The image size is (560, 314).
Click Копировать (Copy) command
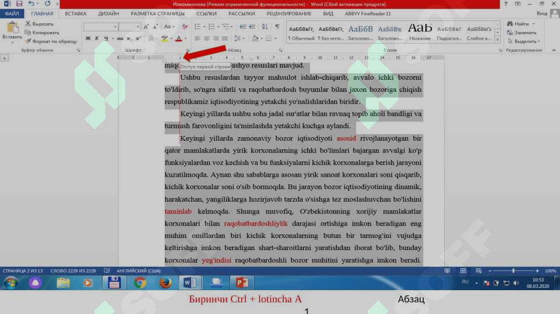point(42,33)
